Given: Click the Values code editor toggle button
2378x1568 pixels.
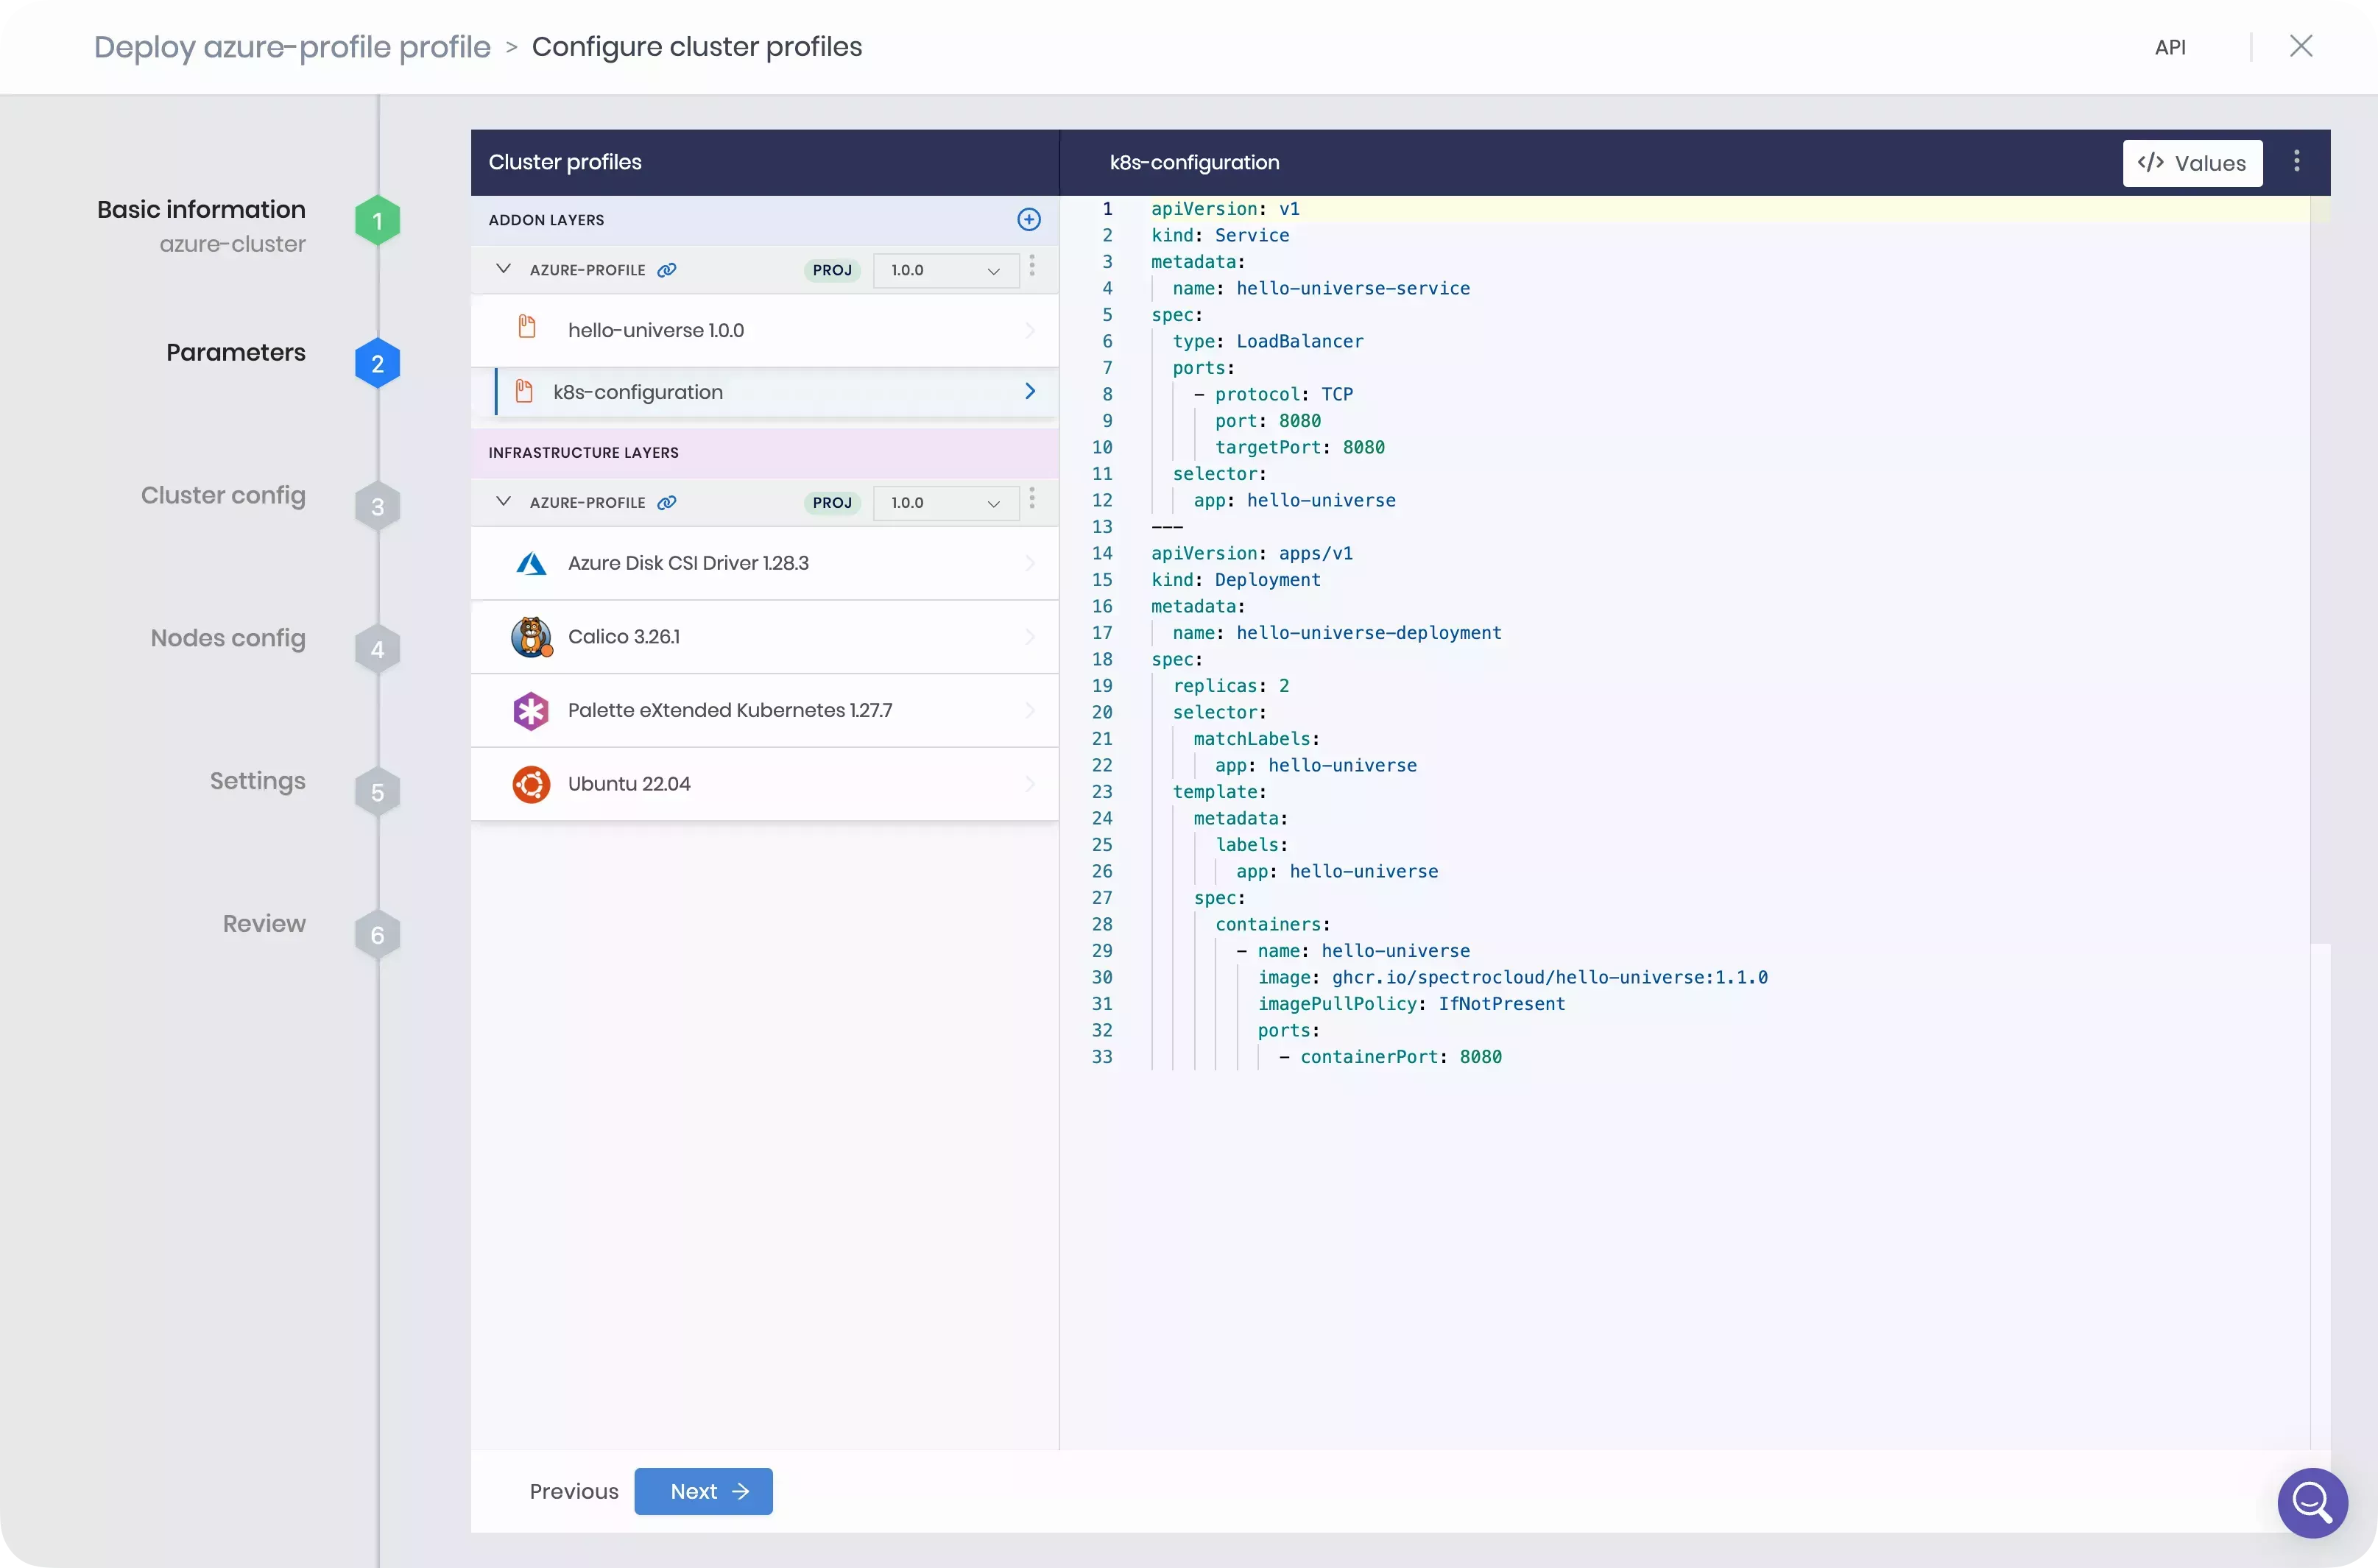Looking at the screenshot, I should (2192, 161).
